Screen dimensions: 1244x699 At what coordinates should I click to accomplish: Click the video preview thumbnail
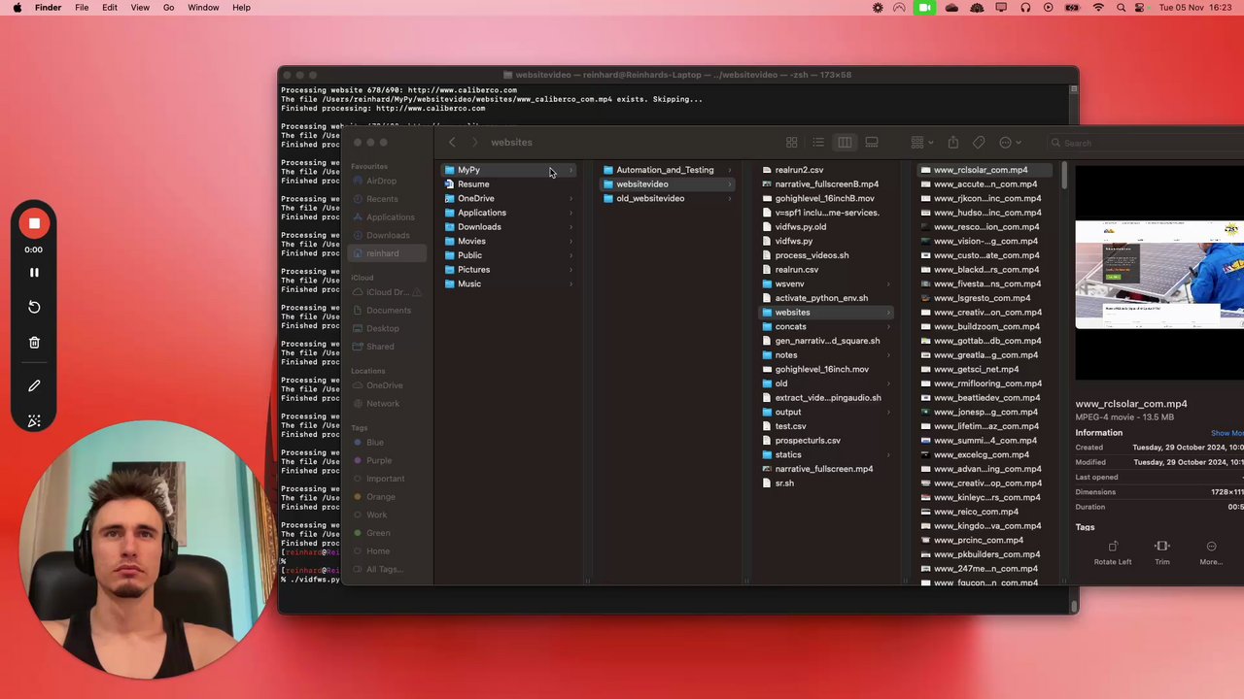[x=1159, y=274]
